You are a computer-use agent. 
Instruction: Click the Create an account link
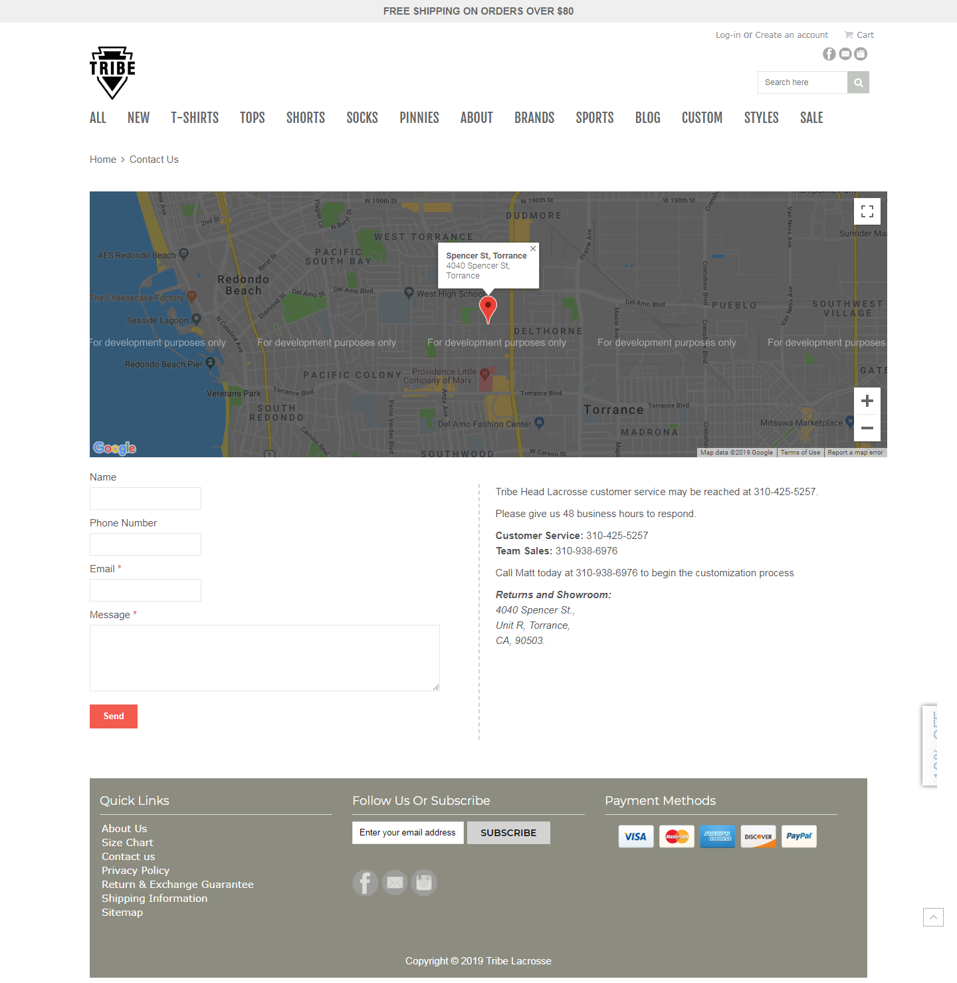click(x=792, y=35)
